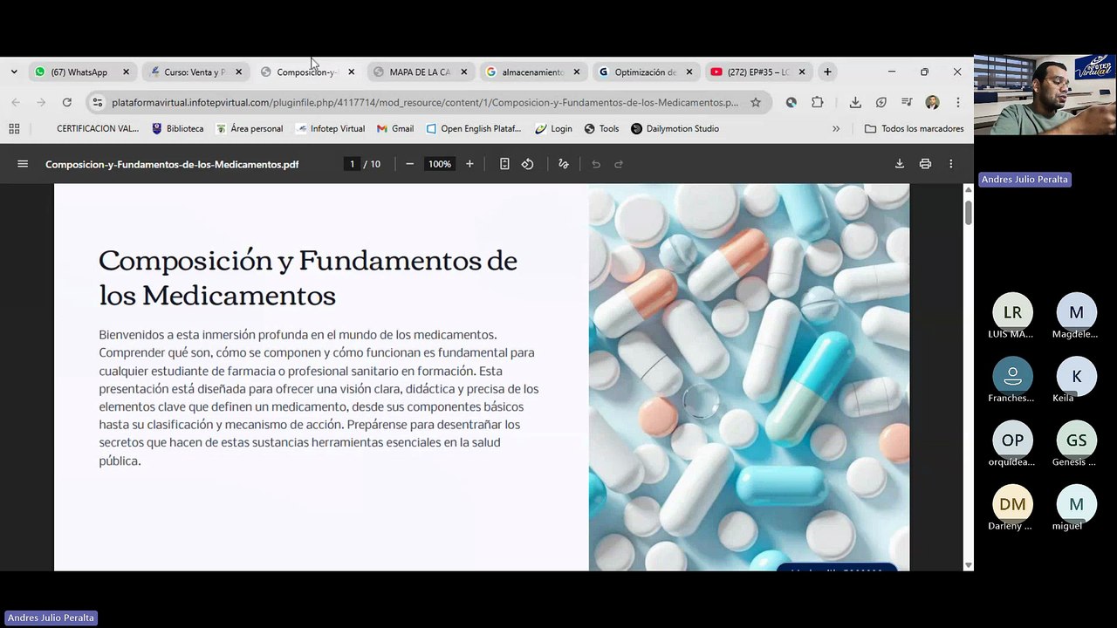Open the PDF sidebar hamburger menu
The width and height of the screenshot is (1117, 628).
[23, 164]
